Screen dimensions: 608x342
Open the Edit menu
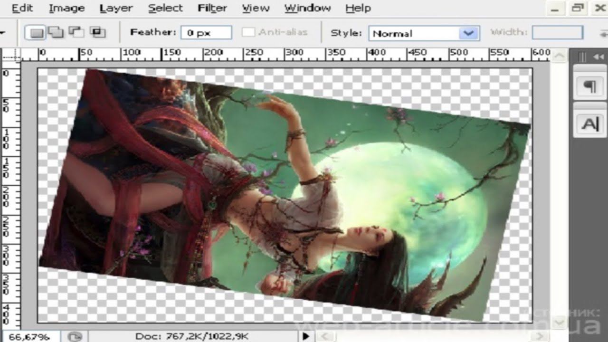[22, 8]
